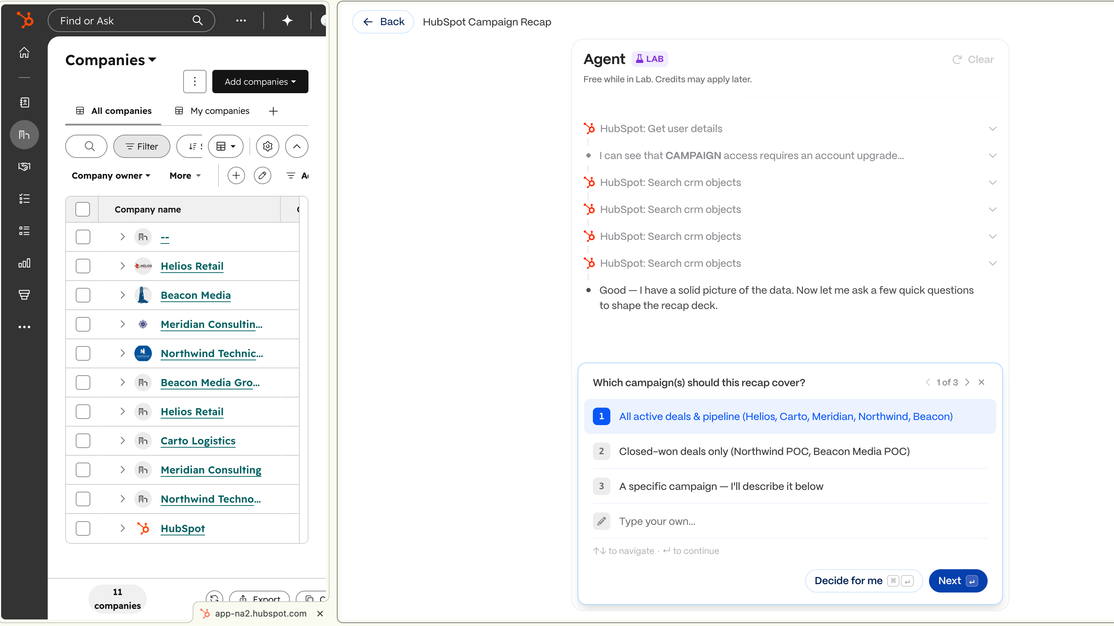Click the Export button

(x=259, y=598)
